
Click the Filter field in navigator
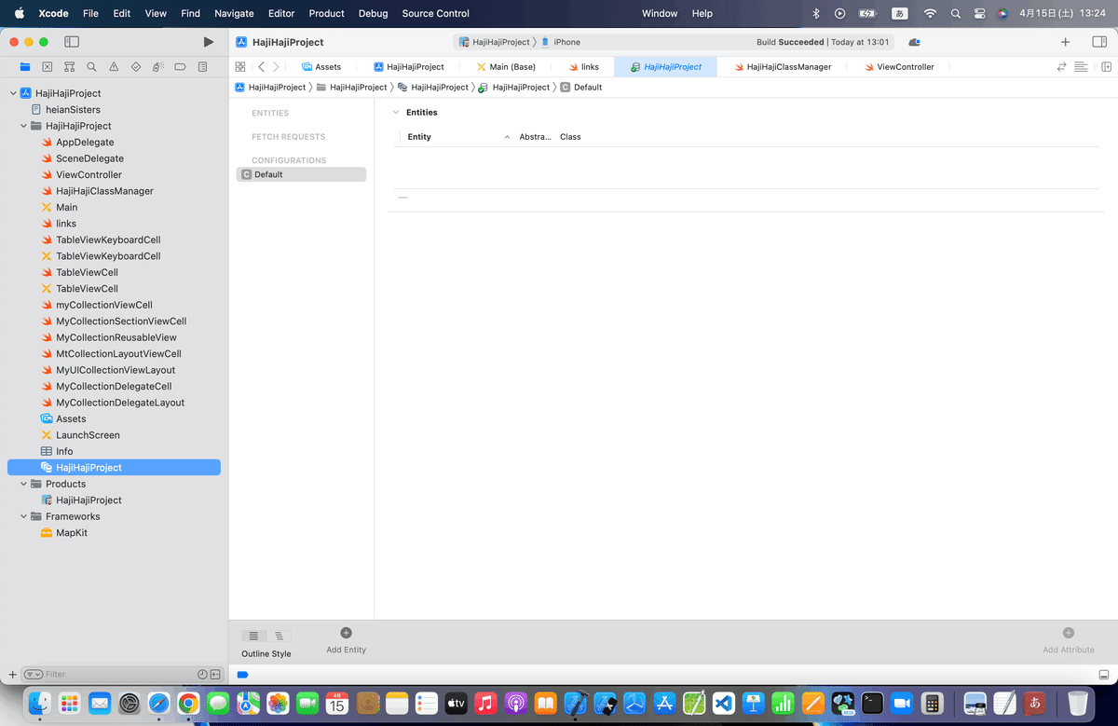(119, 674)
